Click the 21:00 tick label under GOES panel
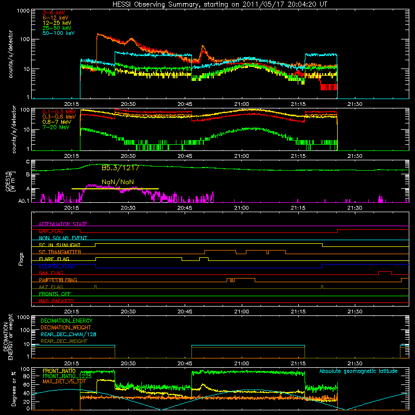The image size is (415, 415). [241, 208]
